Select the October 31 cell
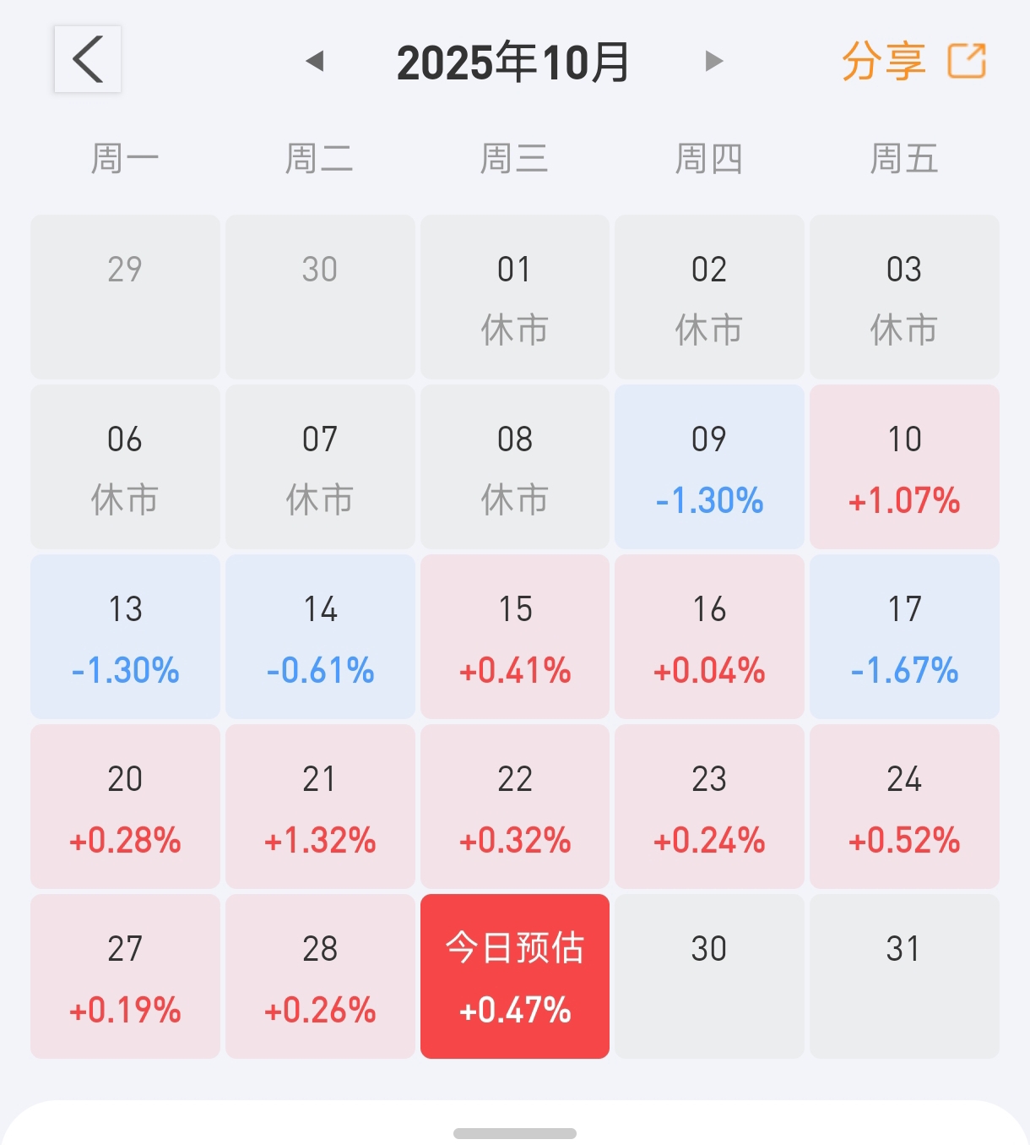The height and width of the screenshot is (1145, 1030). (x=904, y=976)
